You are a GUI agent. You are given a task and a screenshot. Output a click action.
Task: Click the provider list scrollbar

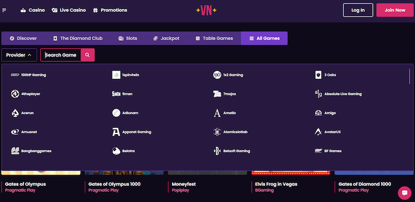[409, 76]
